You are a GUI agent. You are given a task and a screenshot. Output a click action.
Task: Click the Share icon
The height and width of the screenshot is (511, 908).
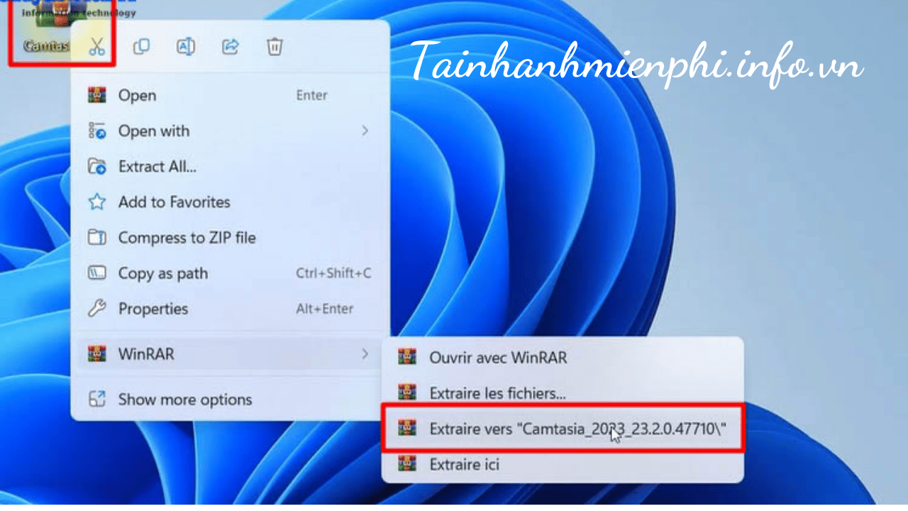coord(230,47)
